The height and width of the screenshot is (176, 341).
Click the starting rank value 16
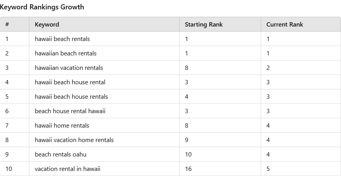point(188,169)
